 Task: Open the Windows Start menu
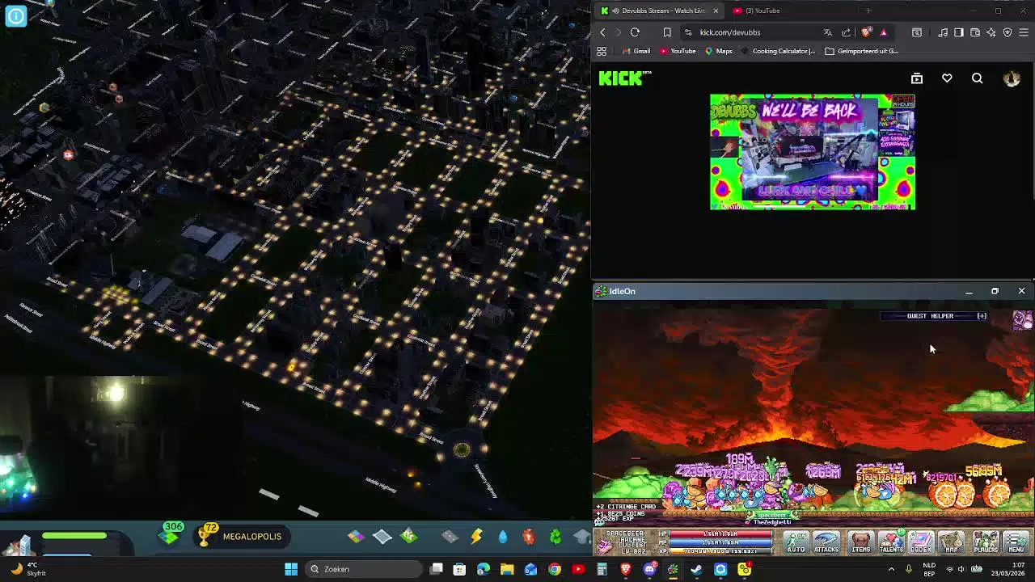291,569
